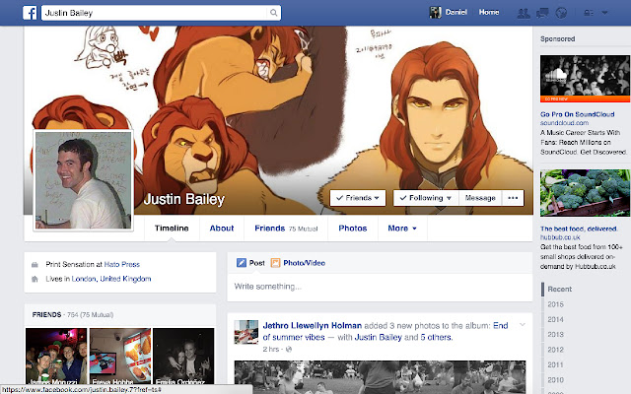Image resolution: width=631 pixels, height=394 pixels.
Task: Jump to 2013 in the timeline
Action: pos(555,335)
